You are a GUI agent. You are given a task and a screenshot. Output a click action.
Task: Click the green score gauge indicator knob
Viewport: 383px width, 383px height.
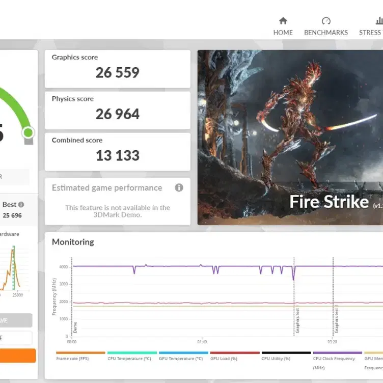pos(28,132)
